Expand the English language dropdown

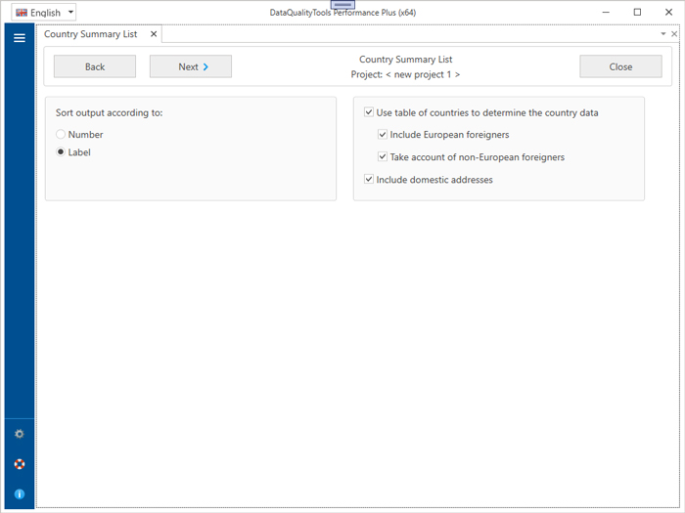(70, 13)
